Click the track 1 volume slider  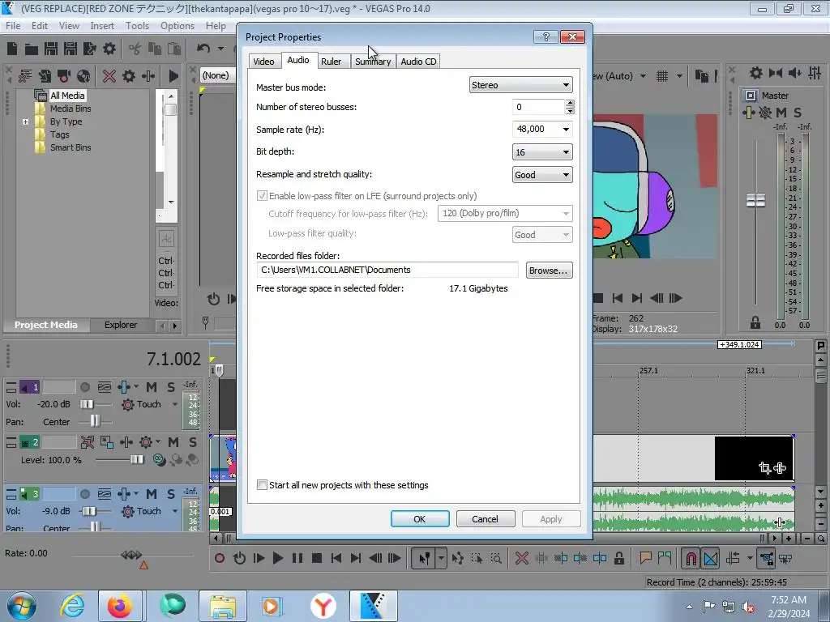pyautogui.click(x=87, y=405)
